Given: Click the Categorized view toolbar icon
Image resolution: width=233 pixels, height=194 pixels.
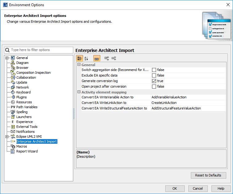Looking at the screenshot, I should pos(79,58).
